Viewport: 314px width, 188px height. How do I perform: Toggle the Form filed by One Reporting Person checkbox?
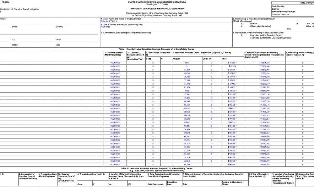point(241,35)
